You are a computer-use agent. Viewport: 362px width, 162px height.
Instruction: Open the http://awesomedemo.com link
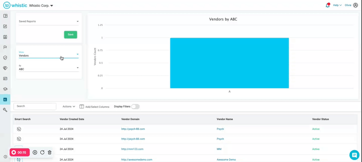[137, 160]
